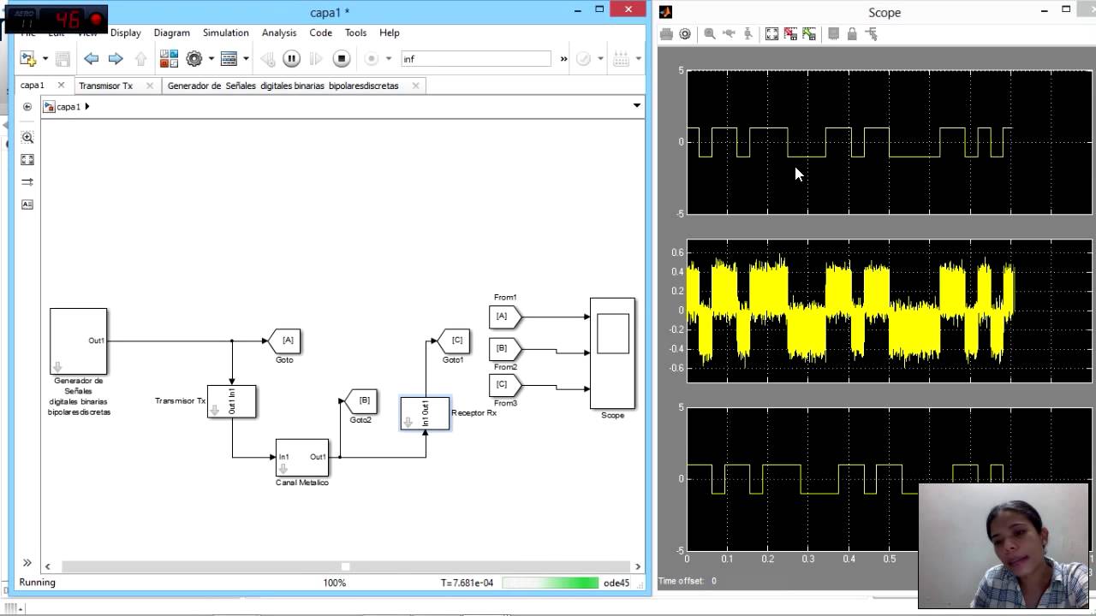This screenshot has height=616, width=1096.
Task: Show more toolbar items chevron
Action: (x=563, y=59)
